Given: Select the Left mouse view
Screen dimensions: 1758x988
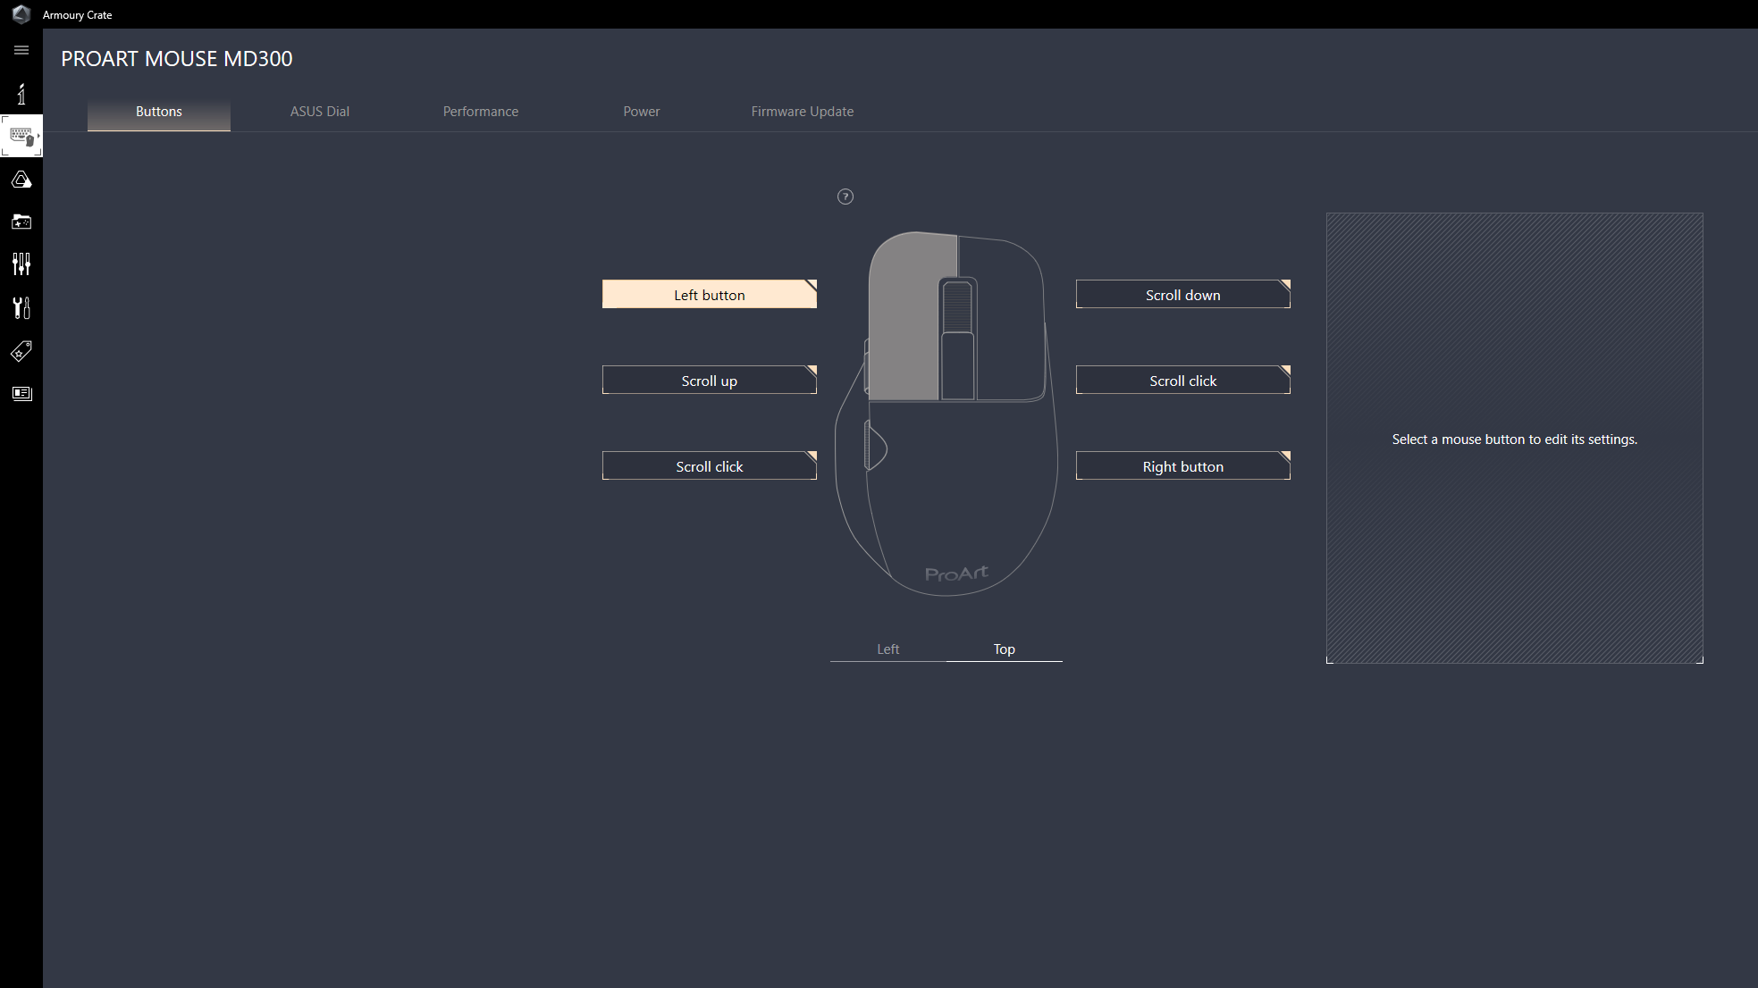Looking at the screenshot, I should pyautogui.click(x=887, y=649).
